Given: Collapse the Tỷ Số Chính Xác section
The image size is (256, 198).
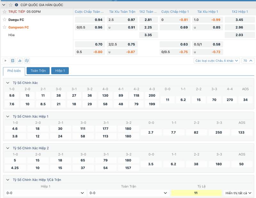Looking at the screenshot, I should click(8, 83).
